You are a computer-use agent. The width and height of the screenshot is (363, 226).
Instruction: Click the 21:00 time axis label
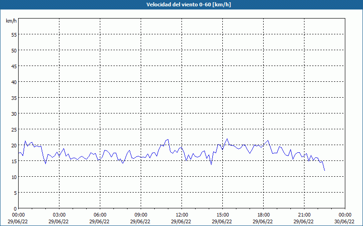[304, 215]
